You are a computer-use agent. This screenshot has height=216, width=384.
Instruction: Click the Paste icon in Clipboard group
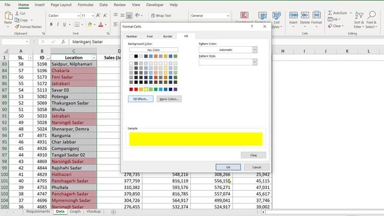tap(8, 16)
